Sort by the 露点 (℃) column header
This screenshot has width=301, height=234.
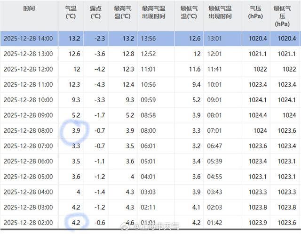coord(95,13)
